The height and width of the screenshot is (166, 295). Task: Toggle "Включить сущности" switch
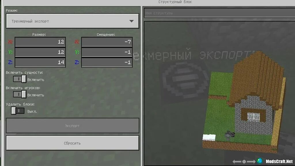coord(20,79)
